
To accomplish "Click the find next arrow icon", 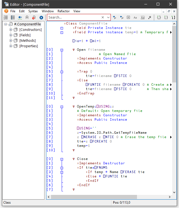I will (x=115, y=17).
